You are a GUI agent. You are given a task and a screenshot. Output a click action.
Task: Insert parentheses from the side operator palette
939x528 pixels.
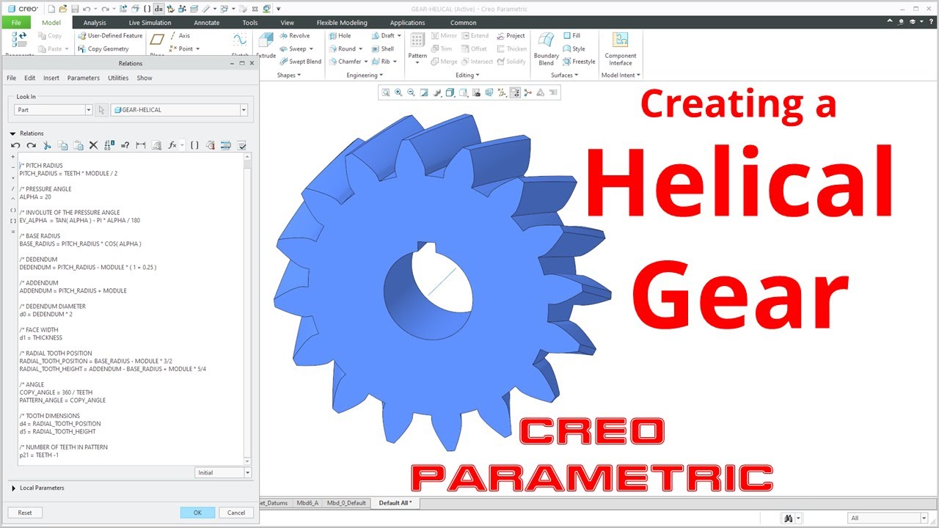point(13,210)
